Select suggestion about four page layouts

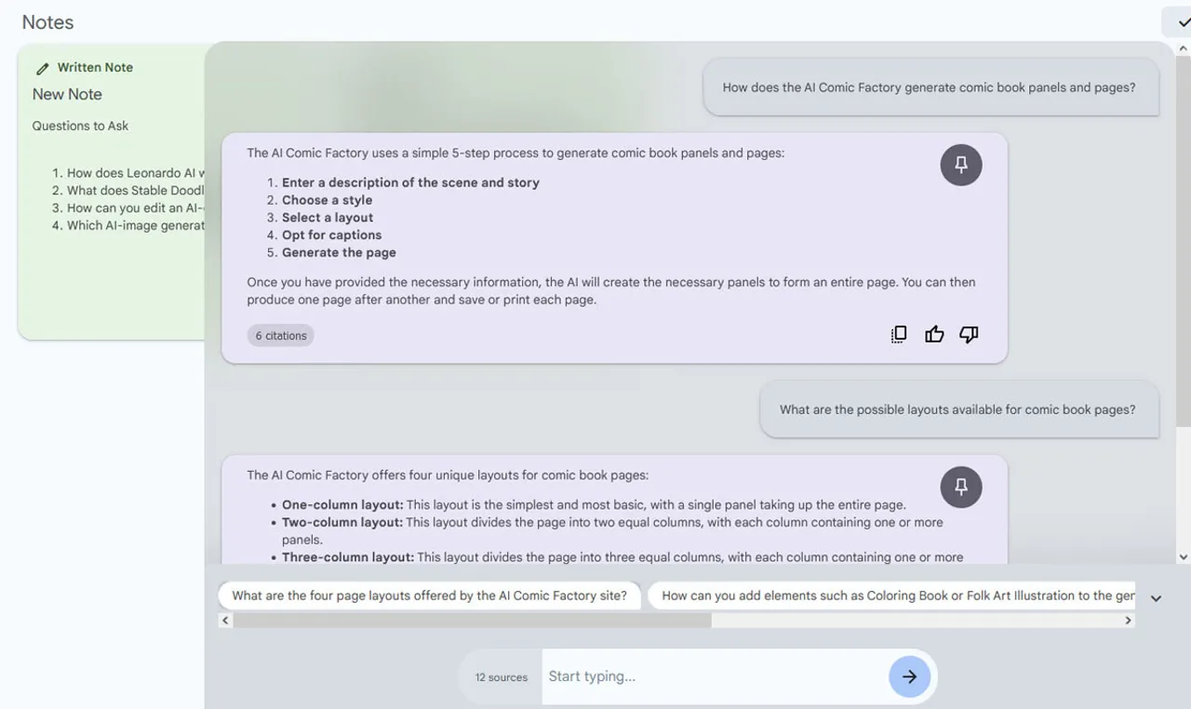[429, 595]
